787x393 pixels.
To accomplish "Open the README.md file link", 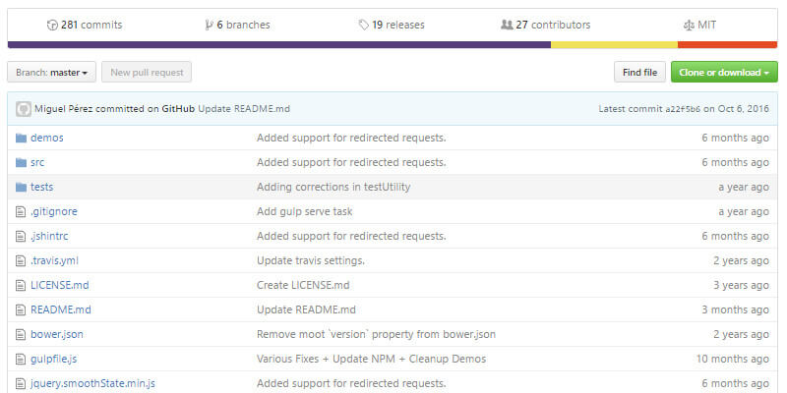I will point(61,309).
